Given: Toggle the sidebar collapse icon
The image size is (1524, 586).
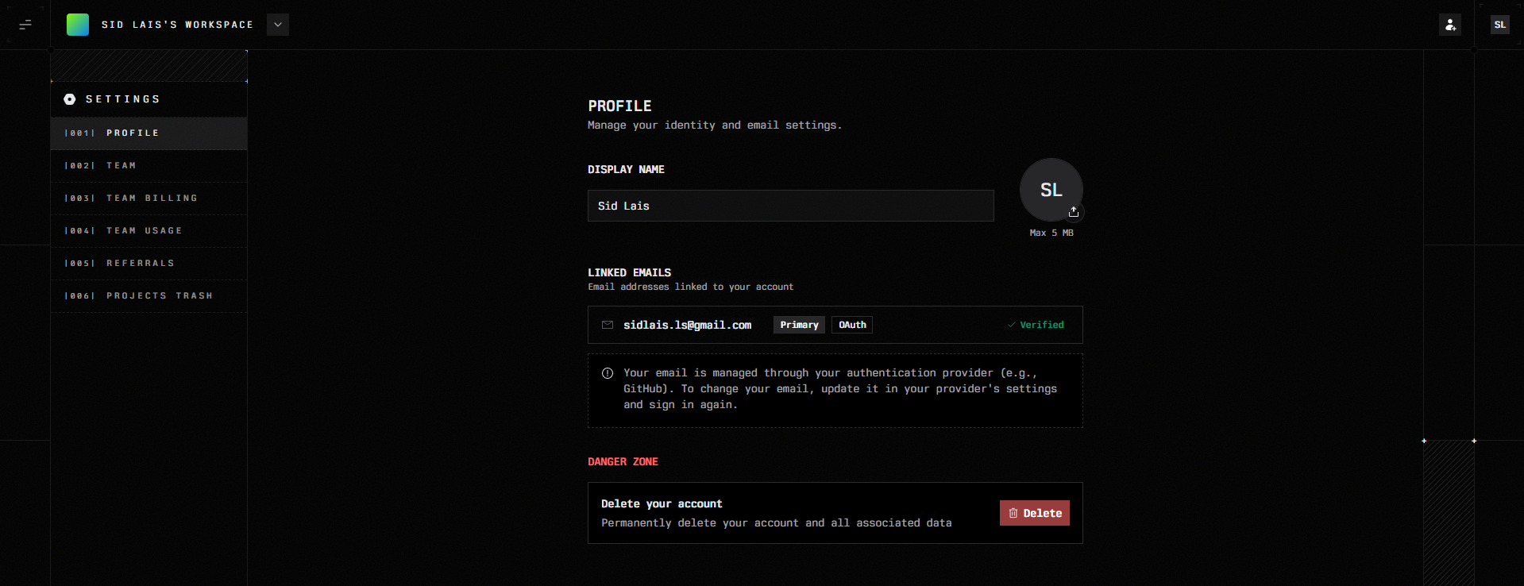Looking at the screenshot, I should click(25, 25).
